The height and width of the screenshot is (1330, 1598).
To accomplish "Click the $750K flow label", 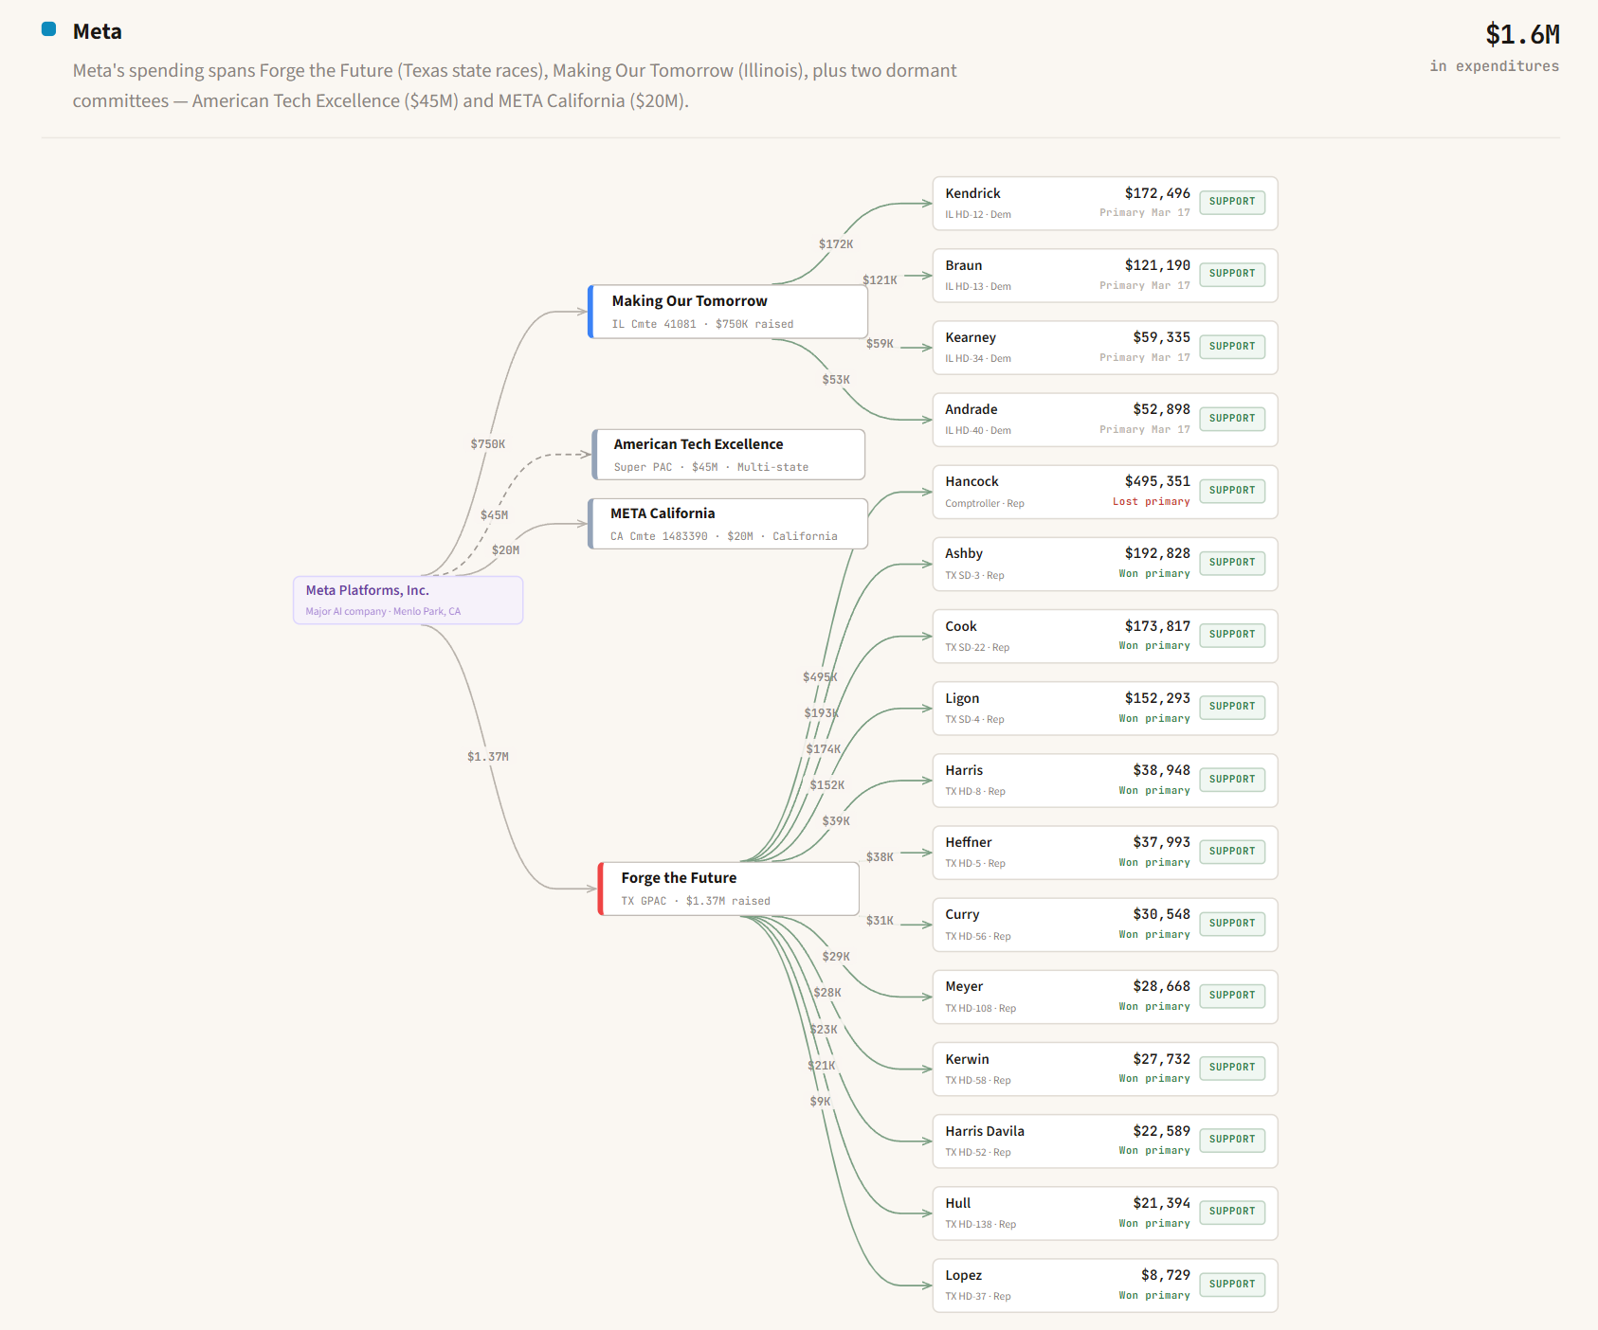I will (487, 444).
